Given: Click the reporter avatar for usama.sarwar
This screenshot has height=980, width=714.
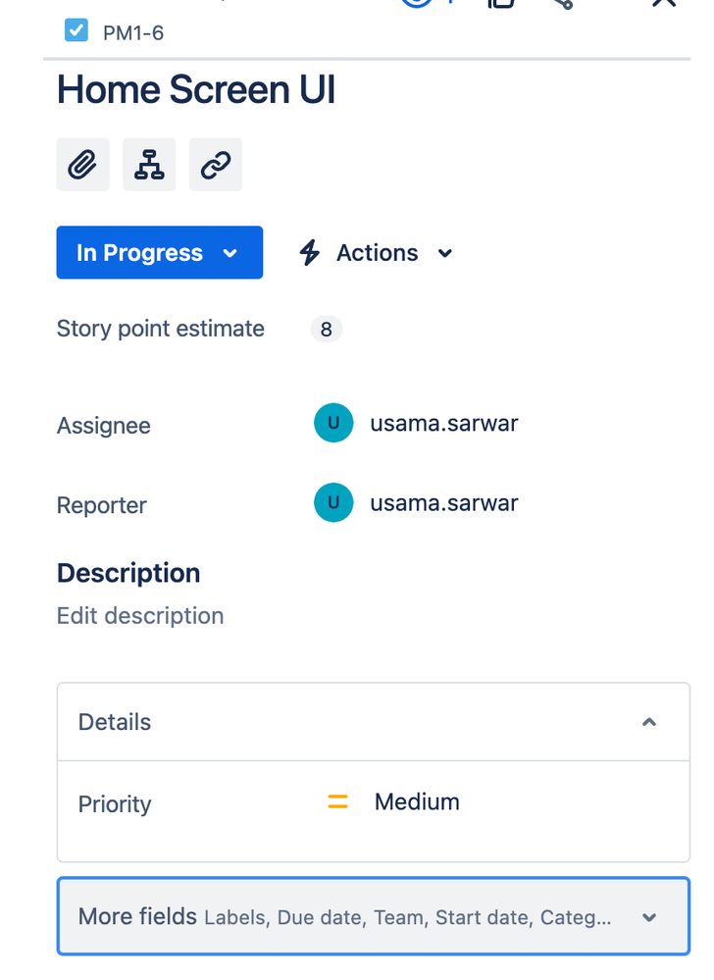Looking at the screenshot, I should (333, 502).
